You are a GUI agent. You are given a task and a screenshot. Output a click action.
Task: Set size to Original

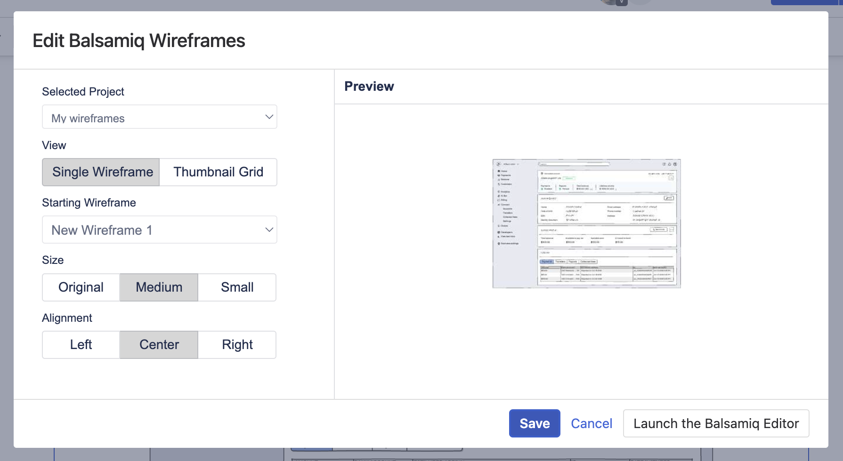tap(81, 287)
